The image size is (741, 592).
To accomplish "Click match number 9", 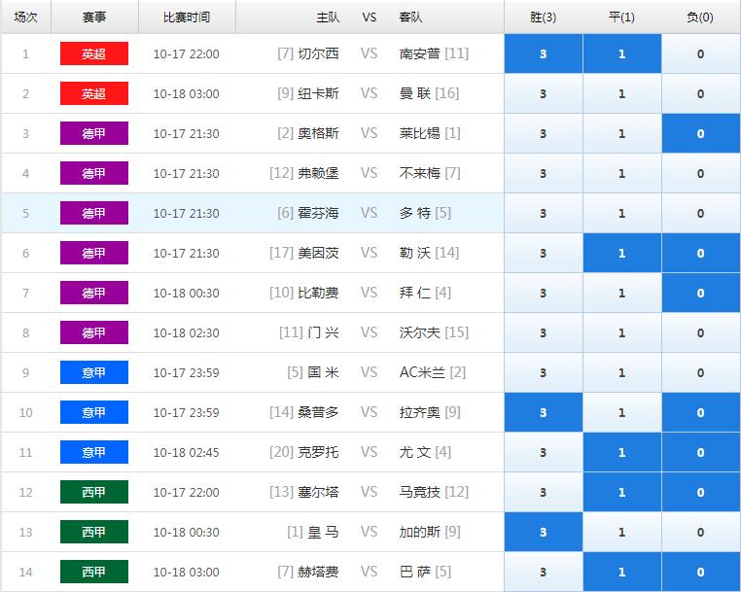I will (25, 372).
